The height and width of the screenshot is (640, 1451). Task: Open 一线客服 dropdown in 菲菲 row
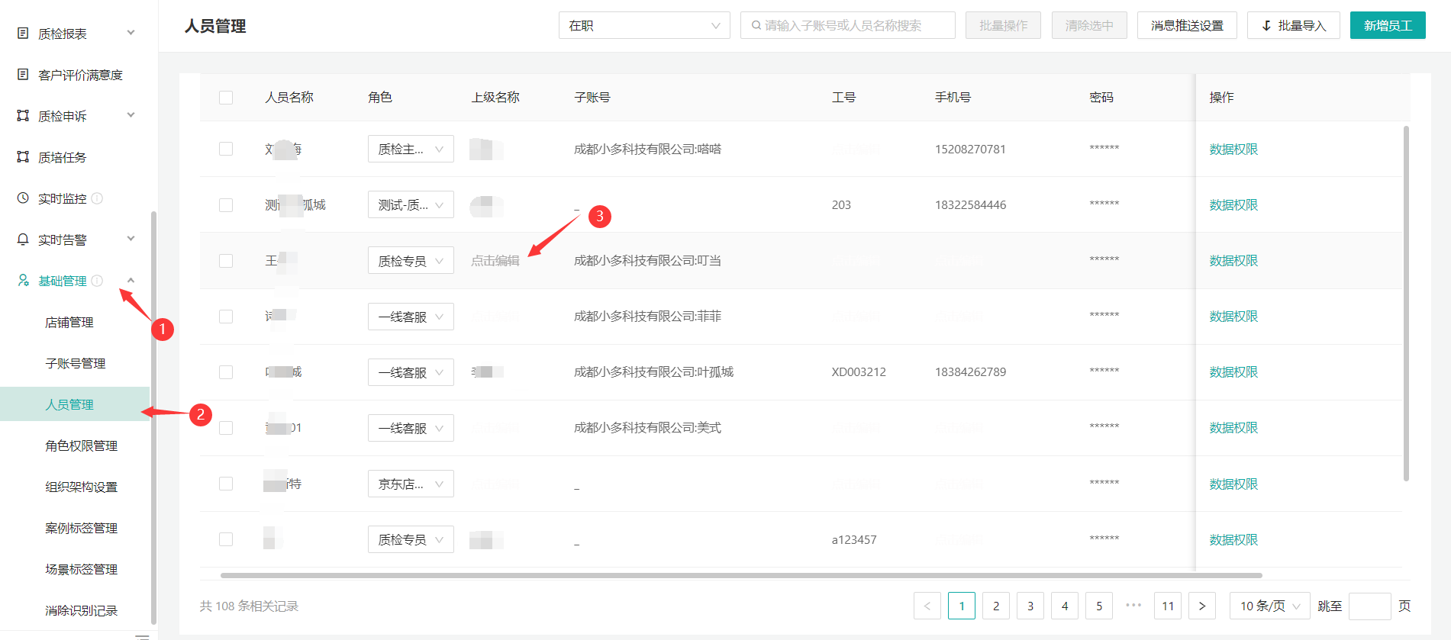tap(411, 317)
